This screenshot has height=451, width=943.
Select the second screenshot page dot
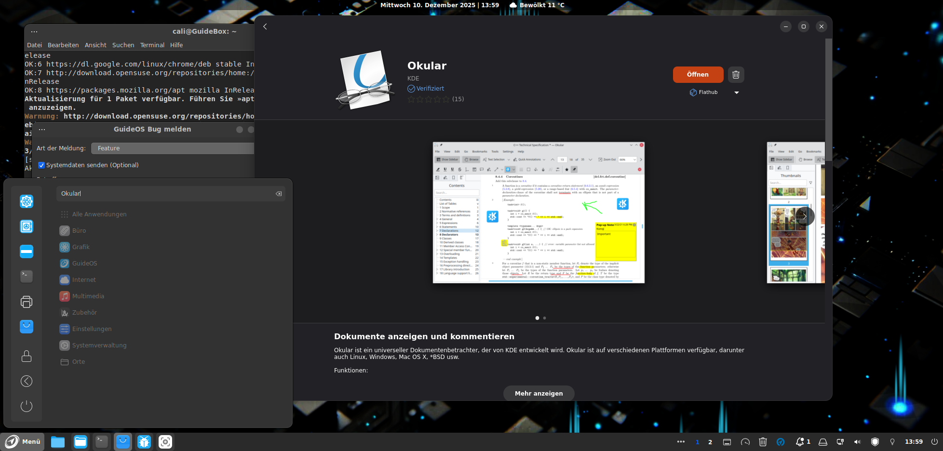coord(545,318)
